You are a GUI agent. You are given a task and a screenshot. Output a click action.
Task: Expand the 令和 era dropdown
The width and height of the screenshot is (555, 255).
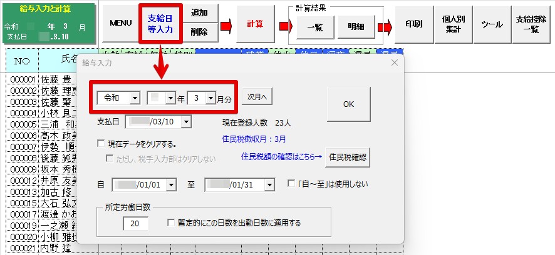(x=135, y=98)
